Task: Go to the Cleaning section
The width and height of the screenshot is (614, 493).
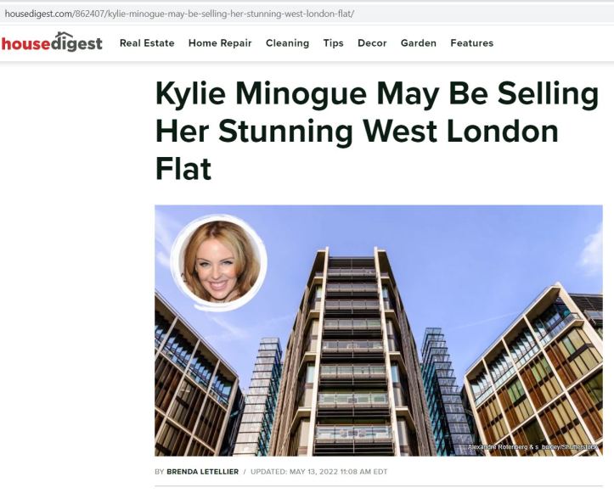Action: click(287, 43)
